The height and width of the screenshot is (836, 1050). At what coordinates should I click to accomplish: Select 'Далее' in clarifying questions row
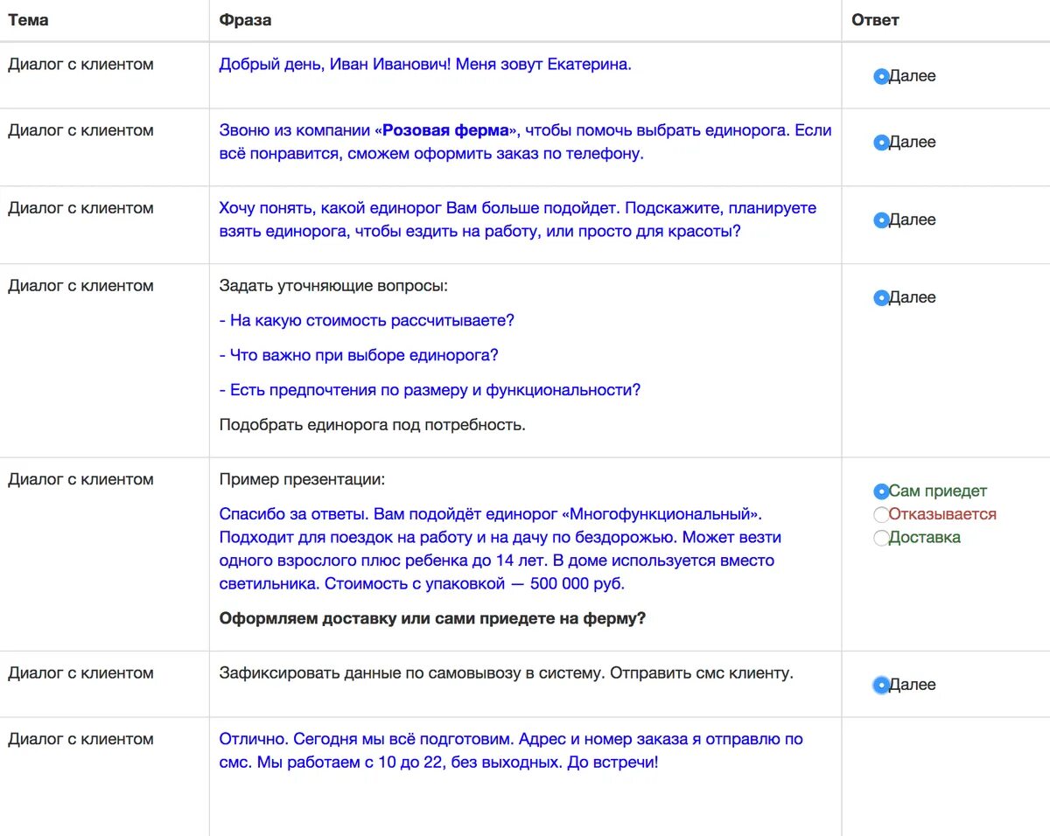[x=881, y=298]
